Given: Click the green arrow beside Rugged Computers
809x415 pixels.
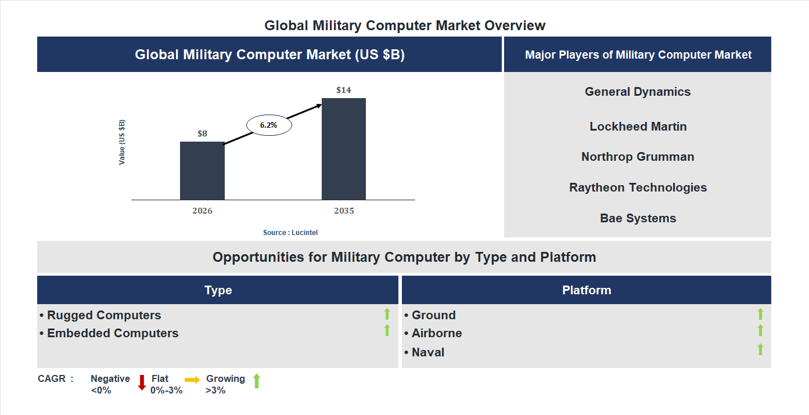Looking at the screenshot, I should click(387, 315).
